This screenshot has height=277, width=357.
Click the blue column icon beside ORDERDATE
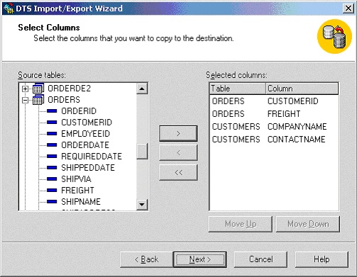tap(52, 145)
